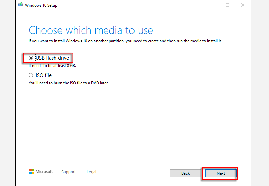The image size is (269, 186).
Task: Click the "at least 8 GB" note
Action: click(52, 66)
